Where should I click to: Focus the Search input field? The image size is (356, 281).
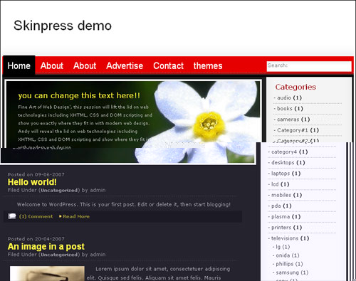point(309,66)
